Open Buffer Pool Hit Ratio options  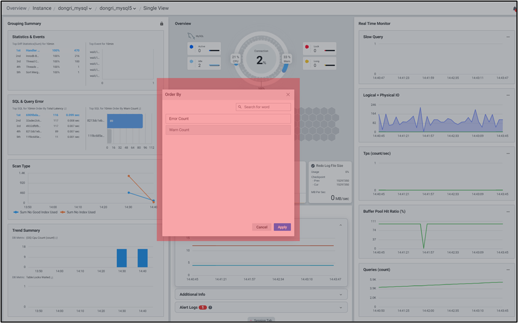click(508, 212)
